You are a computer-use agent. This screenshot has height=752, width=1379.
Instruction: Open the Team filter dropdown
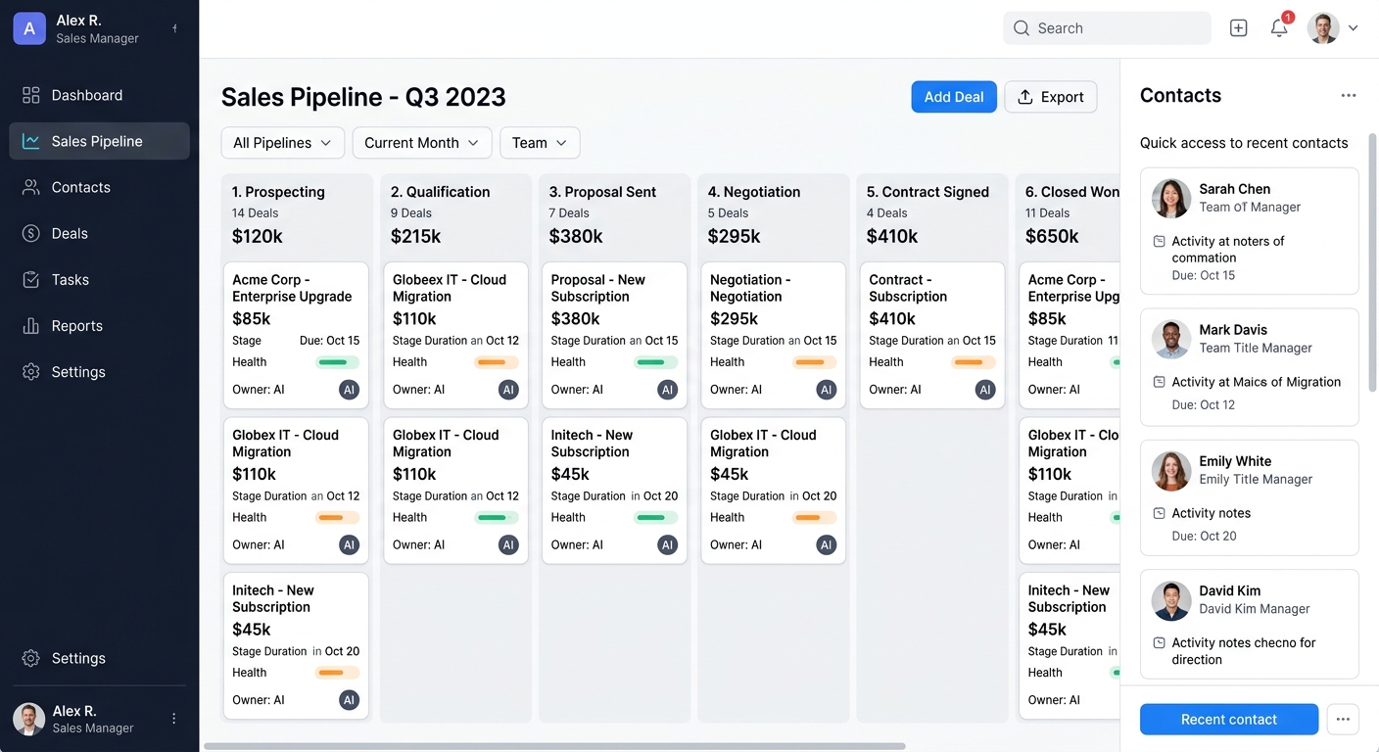tap(540, 143)
